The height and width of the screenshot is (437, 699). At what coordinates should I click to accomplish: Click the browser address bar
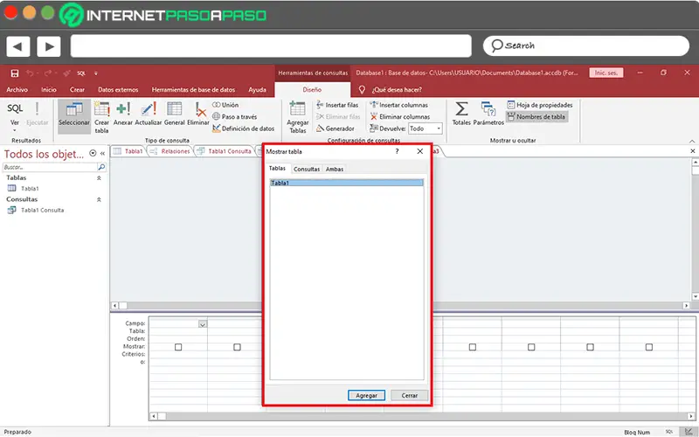point(271,46)
